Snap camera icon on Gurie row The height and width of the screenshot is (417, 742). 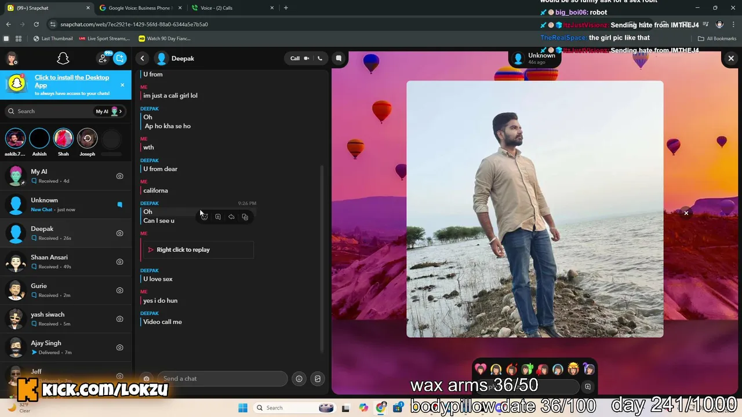120,290
